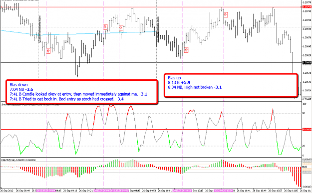
Task: Click the 1.20720 value on the price axis
Action: (307, 20)
